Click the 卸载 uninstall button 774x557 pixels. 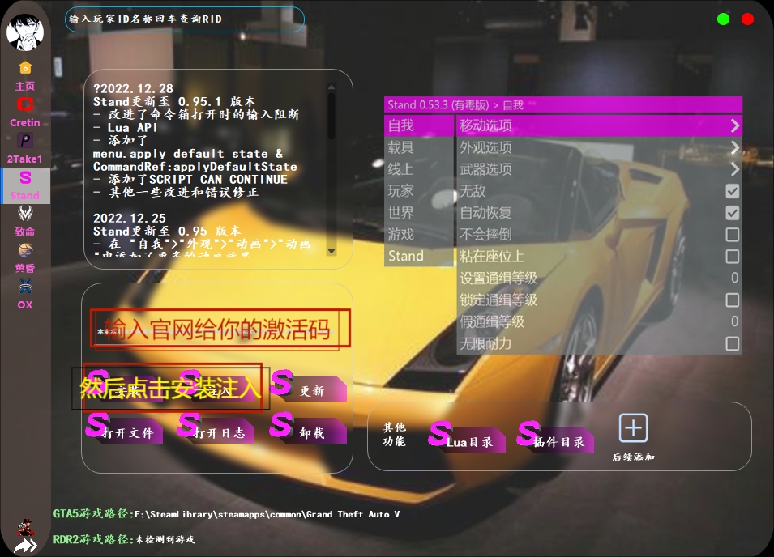309,428
